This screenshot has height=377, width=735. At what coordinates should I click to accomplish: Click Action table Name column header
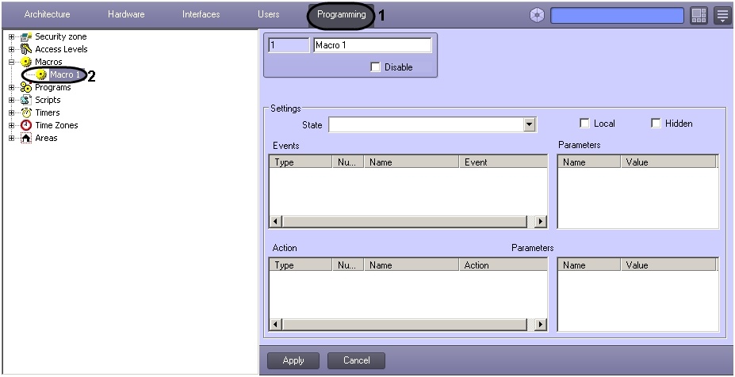(411, 265)
